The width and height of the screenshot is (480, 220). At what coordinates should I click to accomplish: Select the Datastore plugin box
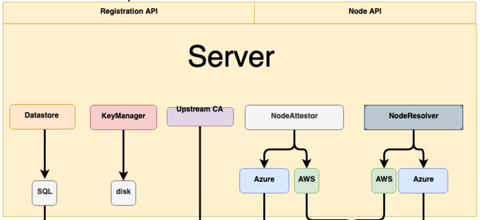42,117
